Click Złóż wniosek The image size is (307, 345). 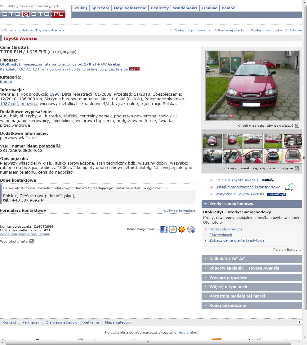tap(221, 235)
